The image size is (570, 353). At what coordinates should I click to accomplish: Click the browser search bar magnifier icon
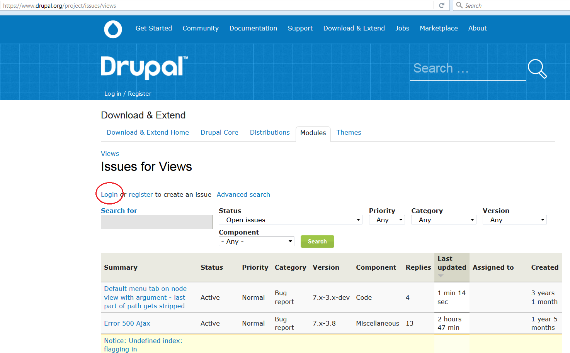coord(459,5)
